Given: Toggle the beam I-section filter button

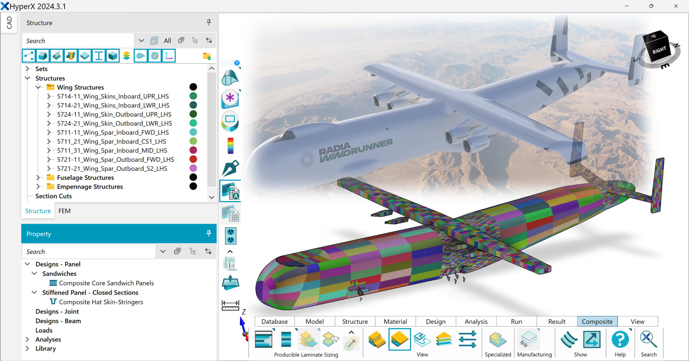Looking at the screenshot, I should pos(99,56).
